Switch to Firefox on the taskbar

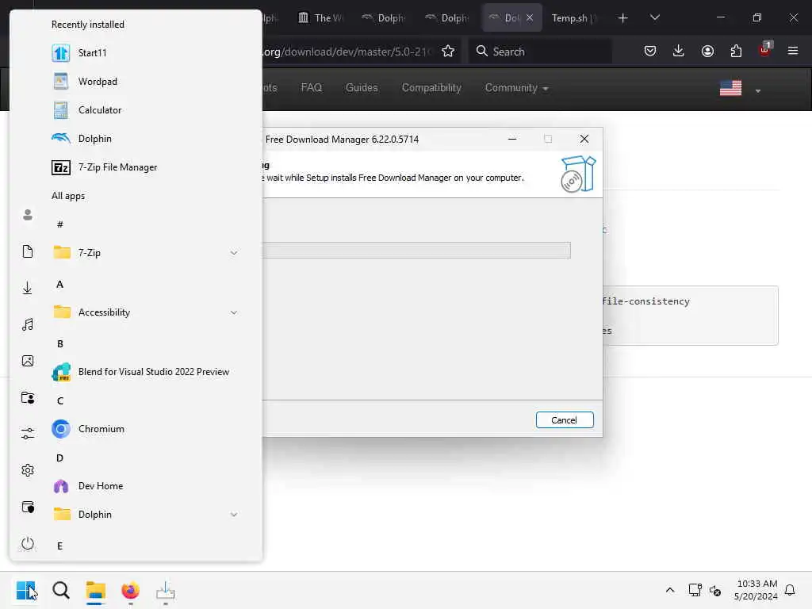tap(131, 590)
